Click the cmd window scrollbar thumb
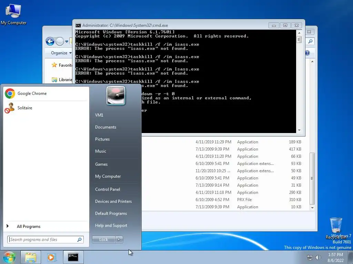Image resolution: width=353 pixels, height=264 pixels. pyautogui.click(x=299, y=40)
